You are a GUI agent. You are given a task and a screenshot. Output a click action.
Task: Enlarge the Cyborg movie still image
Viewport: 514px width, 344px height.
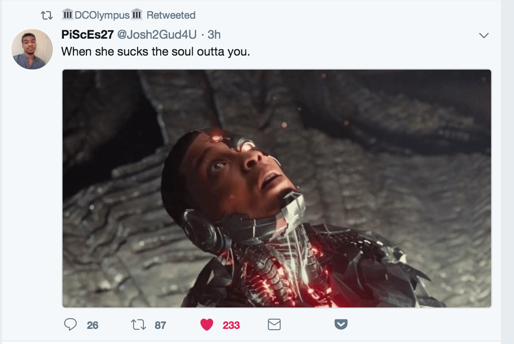click(277, 188)
